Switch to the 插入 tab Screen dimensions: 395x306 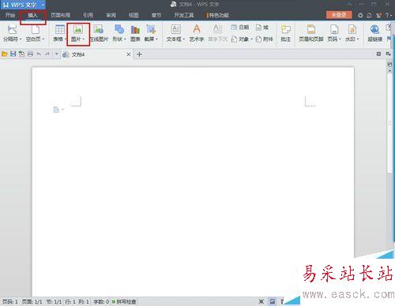point(33,15)
